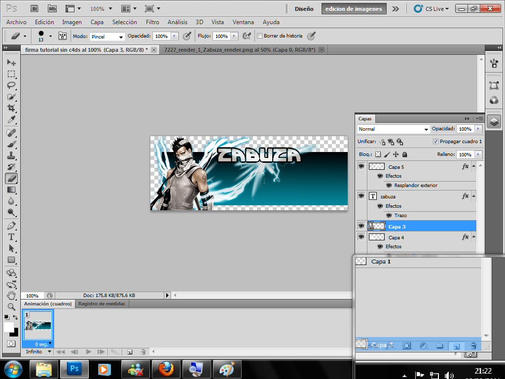Select the Move tool
Screen dimensions: 505x379
coord(11,62)
